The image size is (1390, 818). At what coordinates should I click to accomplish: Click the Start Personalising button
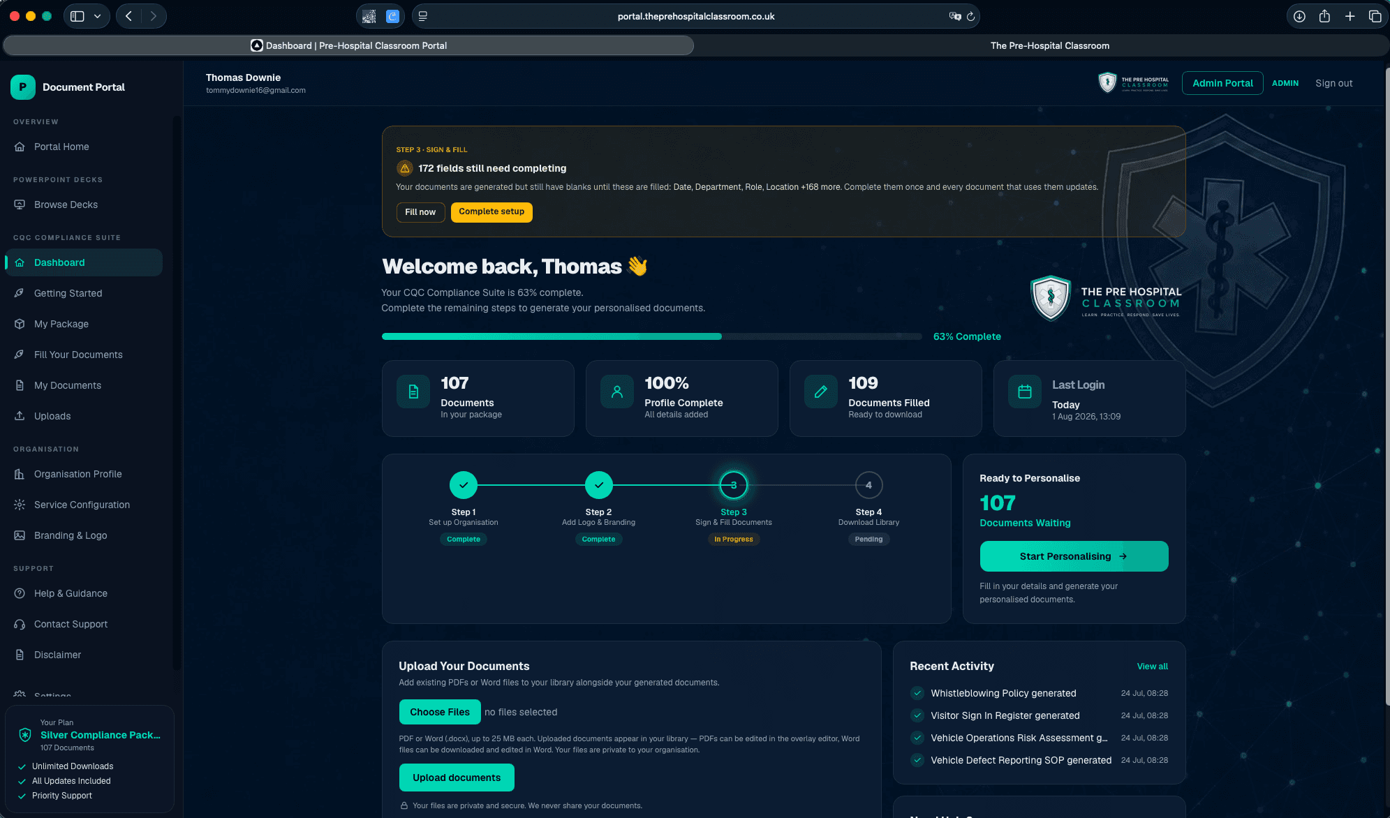(x=1074, y=556)
